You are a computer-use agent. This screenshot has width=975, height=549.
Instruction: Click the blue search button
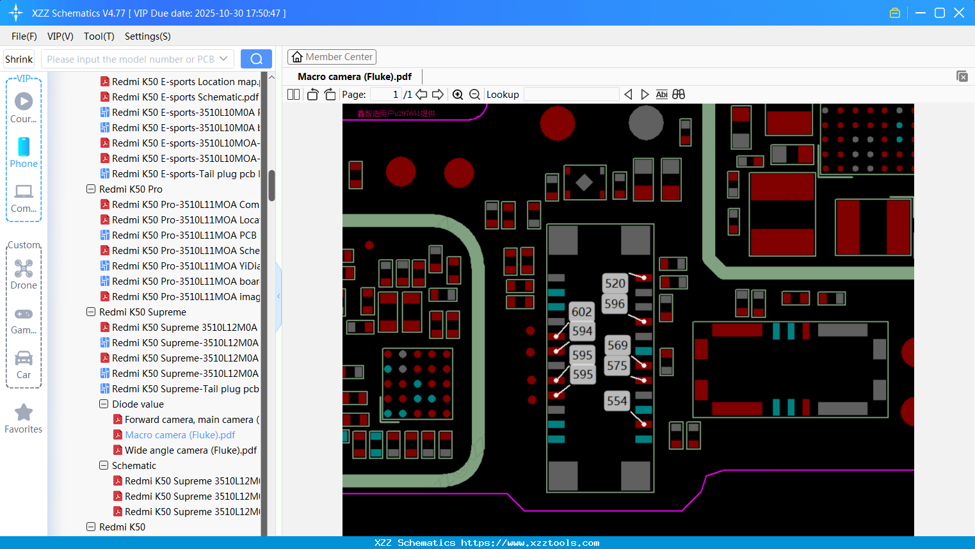pyautogui.click(x=256, y=59)
